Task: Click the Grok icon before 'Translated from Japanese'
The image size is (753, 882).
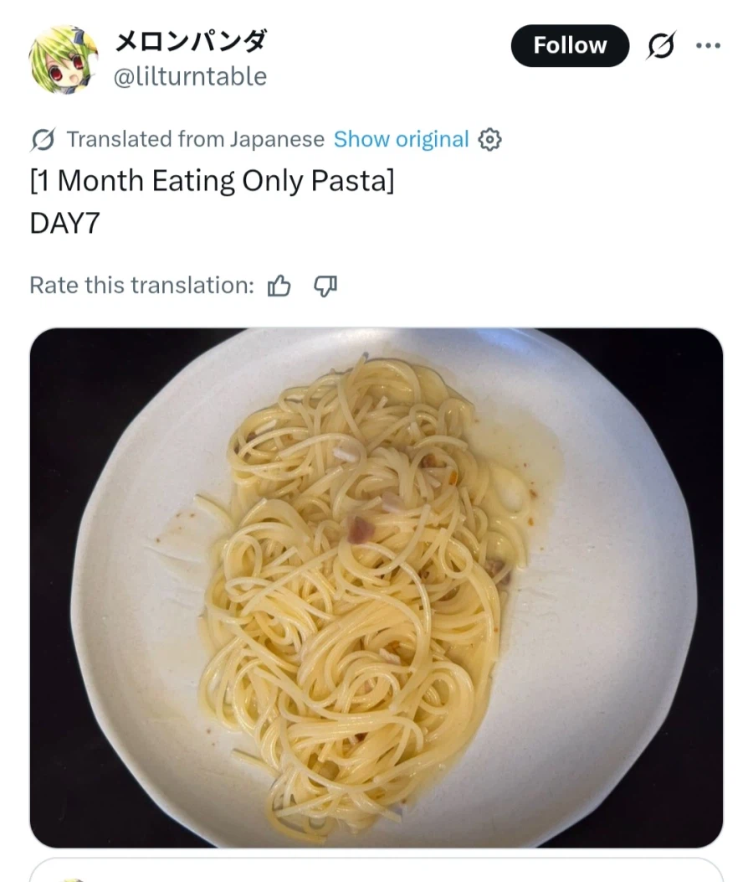Action: pos(44,140)
